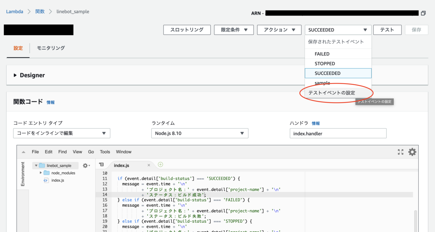Viewport: 435px width, 232px height.
Task: Select node_modules in the file tree
Action: [x=63, y=173]
